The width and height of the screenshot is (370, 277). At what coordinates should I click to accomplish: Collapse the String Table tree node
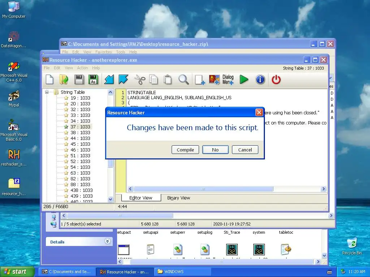point(47,92)
